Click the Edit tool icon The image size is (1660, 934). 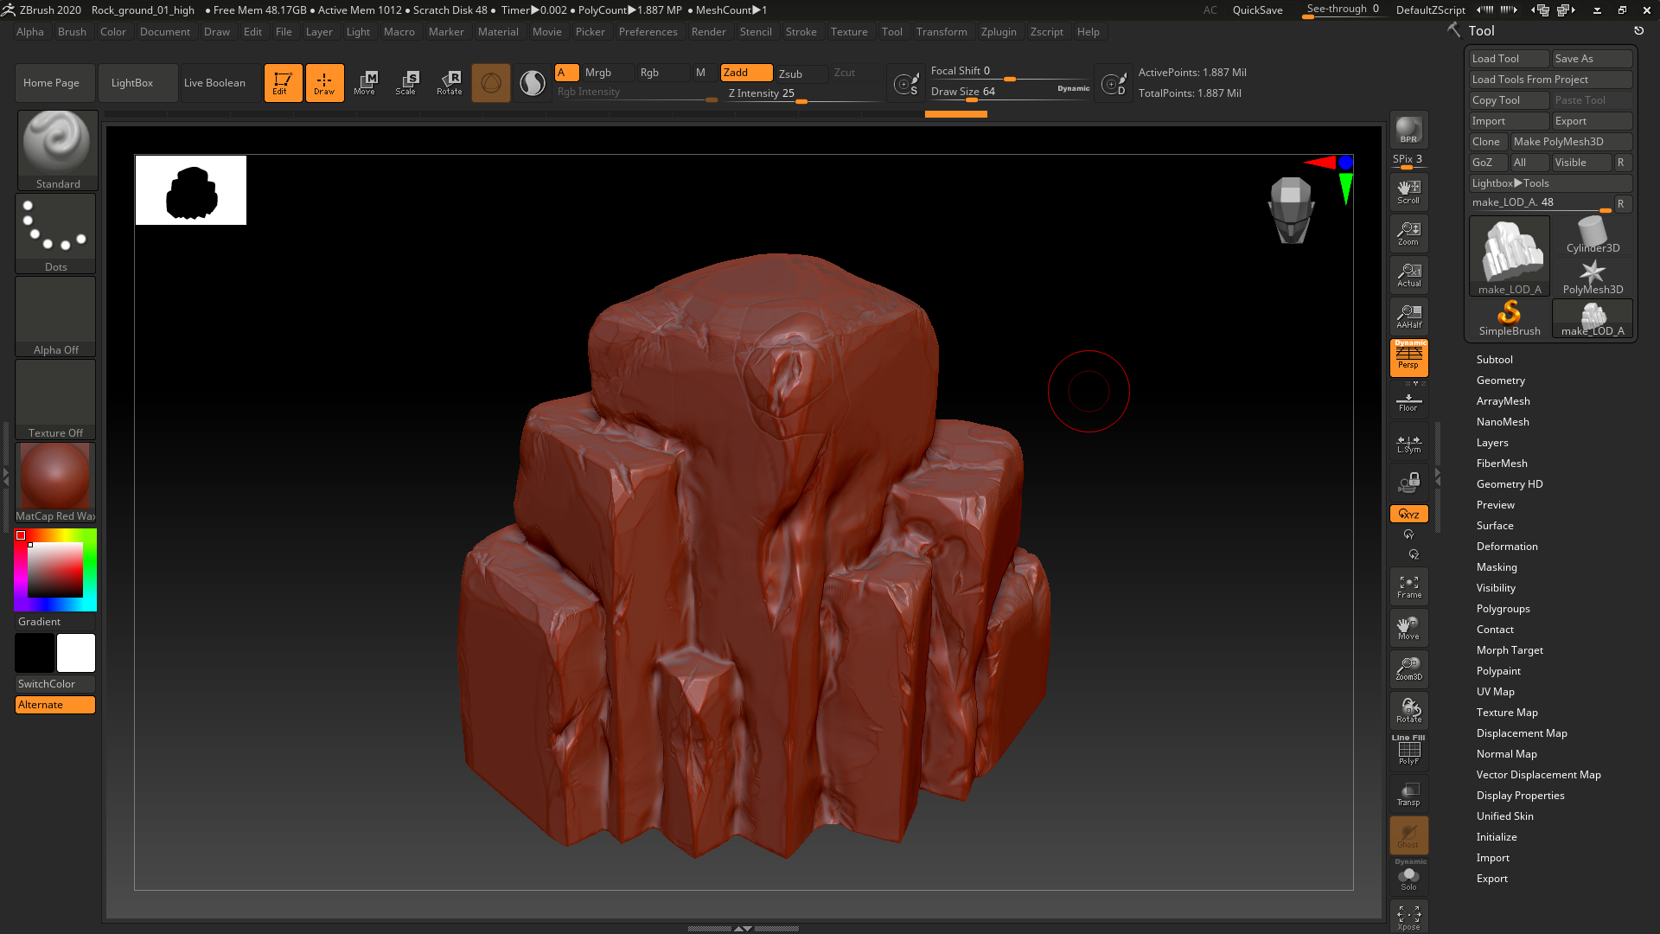(280, 82)
